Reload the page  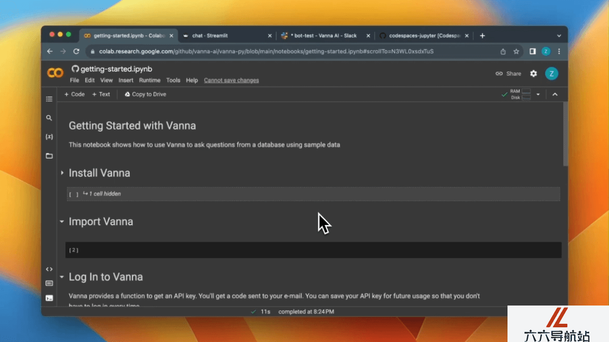pyautogui.click(x=77, y=51)
